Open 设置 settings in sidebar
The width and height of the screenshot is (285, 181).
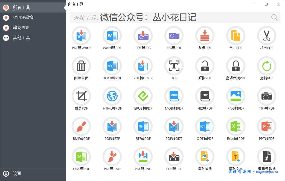pos(33,174)
